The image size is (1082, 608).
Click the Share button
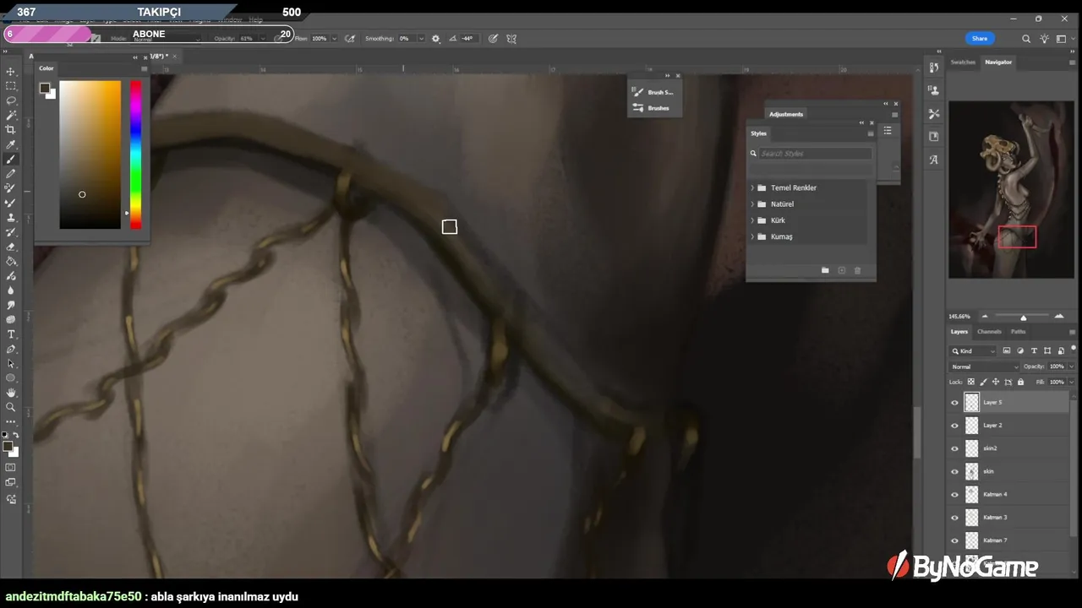click(x=980, y=38)
